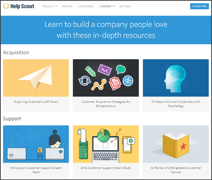Expand the Product dropdown menu
This screenshot has width=212, height=180.
point(49,6)
